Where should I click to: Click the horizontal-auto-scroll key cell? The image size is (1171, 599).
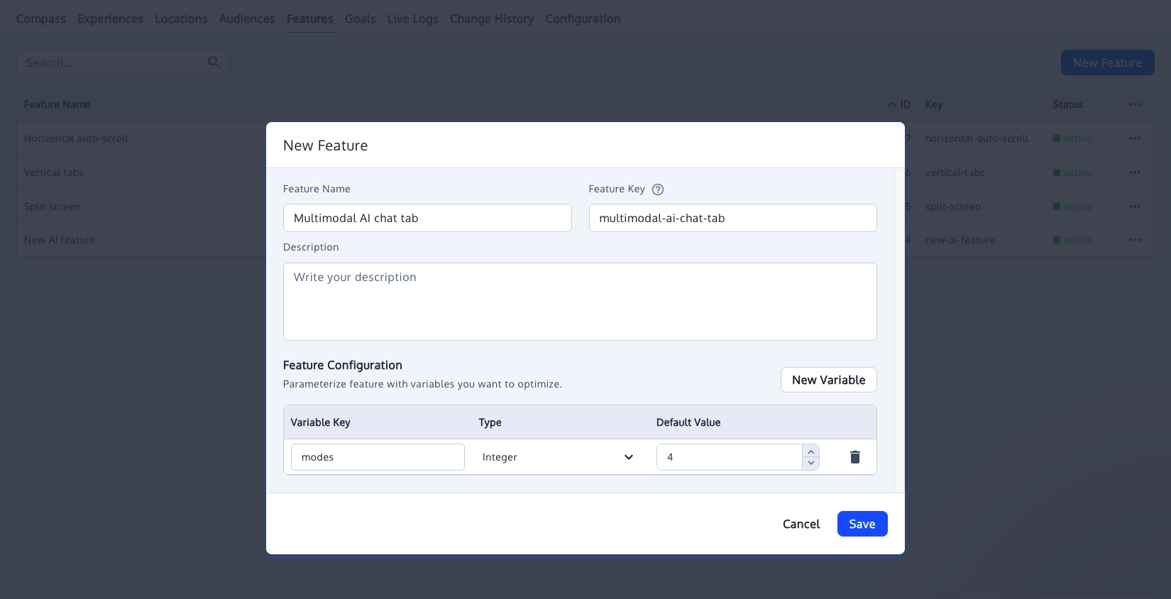(x=977, y=138)
